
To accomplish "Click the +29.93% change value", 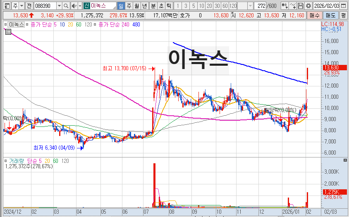I will (x=65, y=15).
